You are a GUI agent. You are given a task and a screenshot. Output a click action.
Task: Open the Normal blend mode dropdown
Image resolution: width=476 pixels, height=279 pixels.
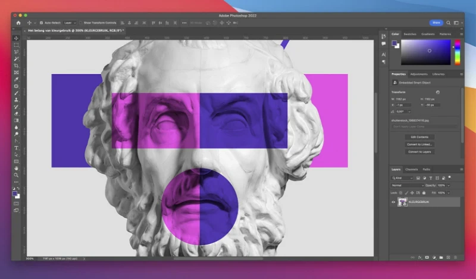407,185
